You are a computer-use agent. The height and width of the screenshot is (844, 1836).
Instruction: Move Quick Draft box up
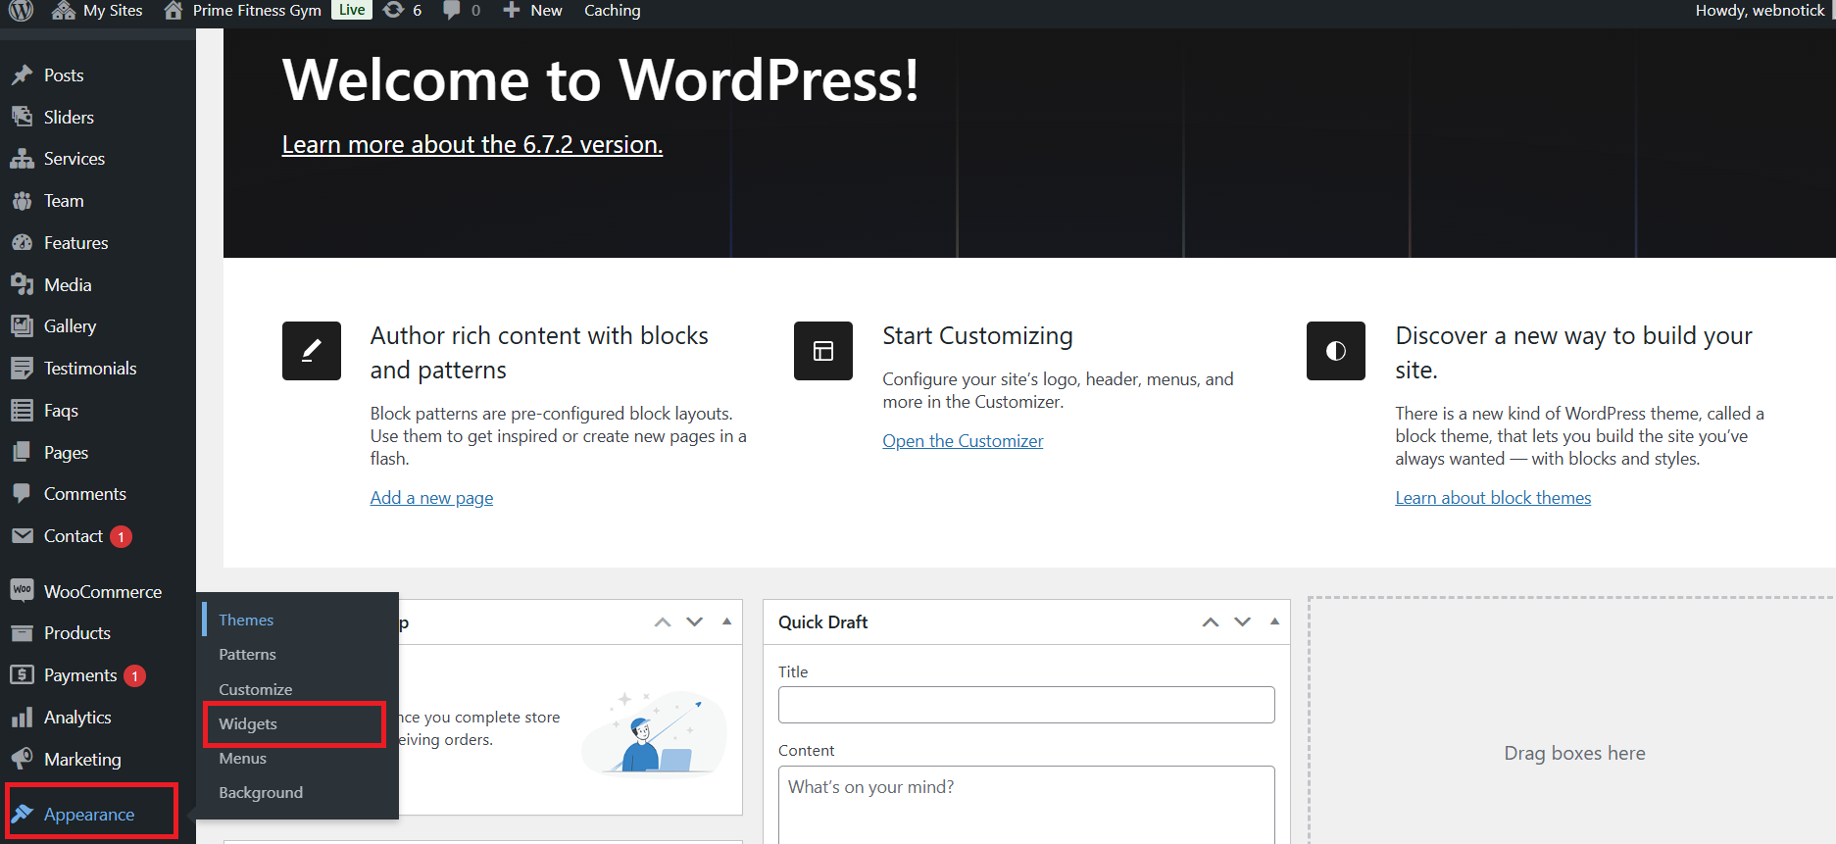(1211, 622)
